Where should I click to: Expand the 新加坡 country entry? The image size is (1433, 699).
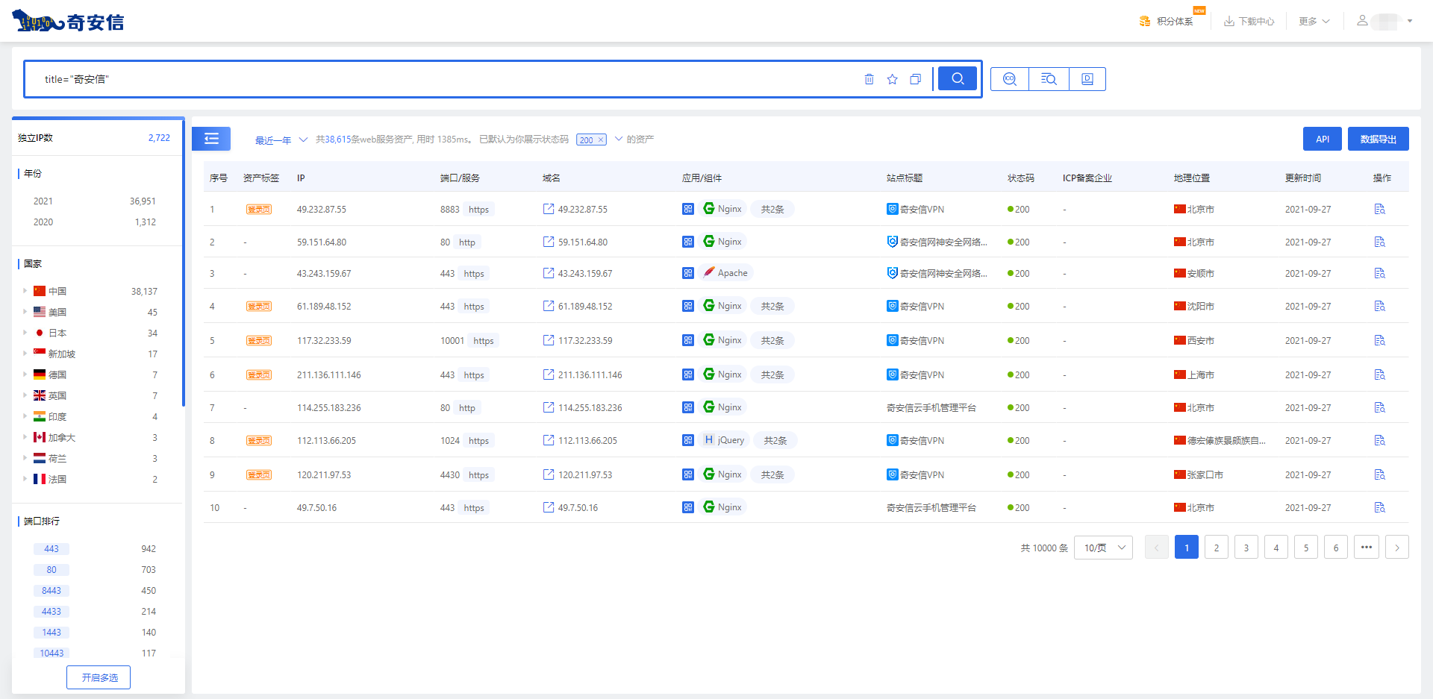pos(25,354)
